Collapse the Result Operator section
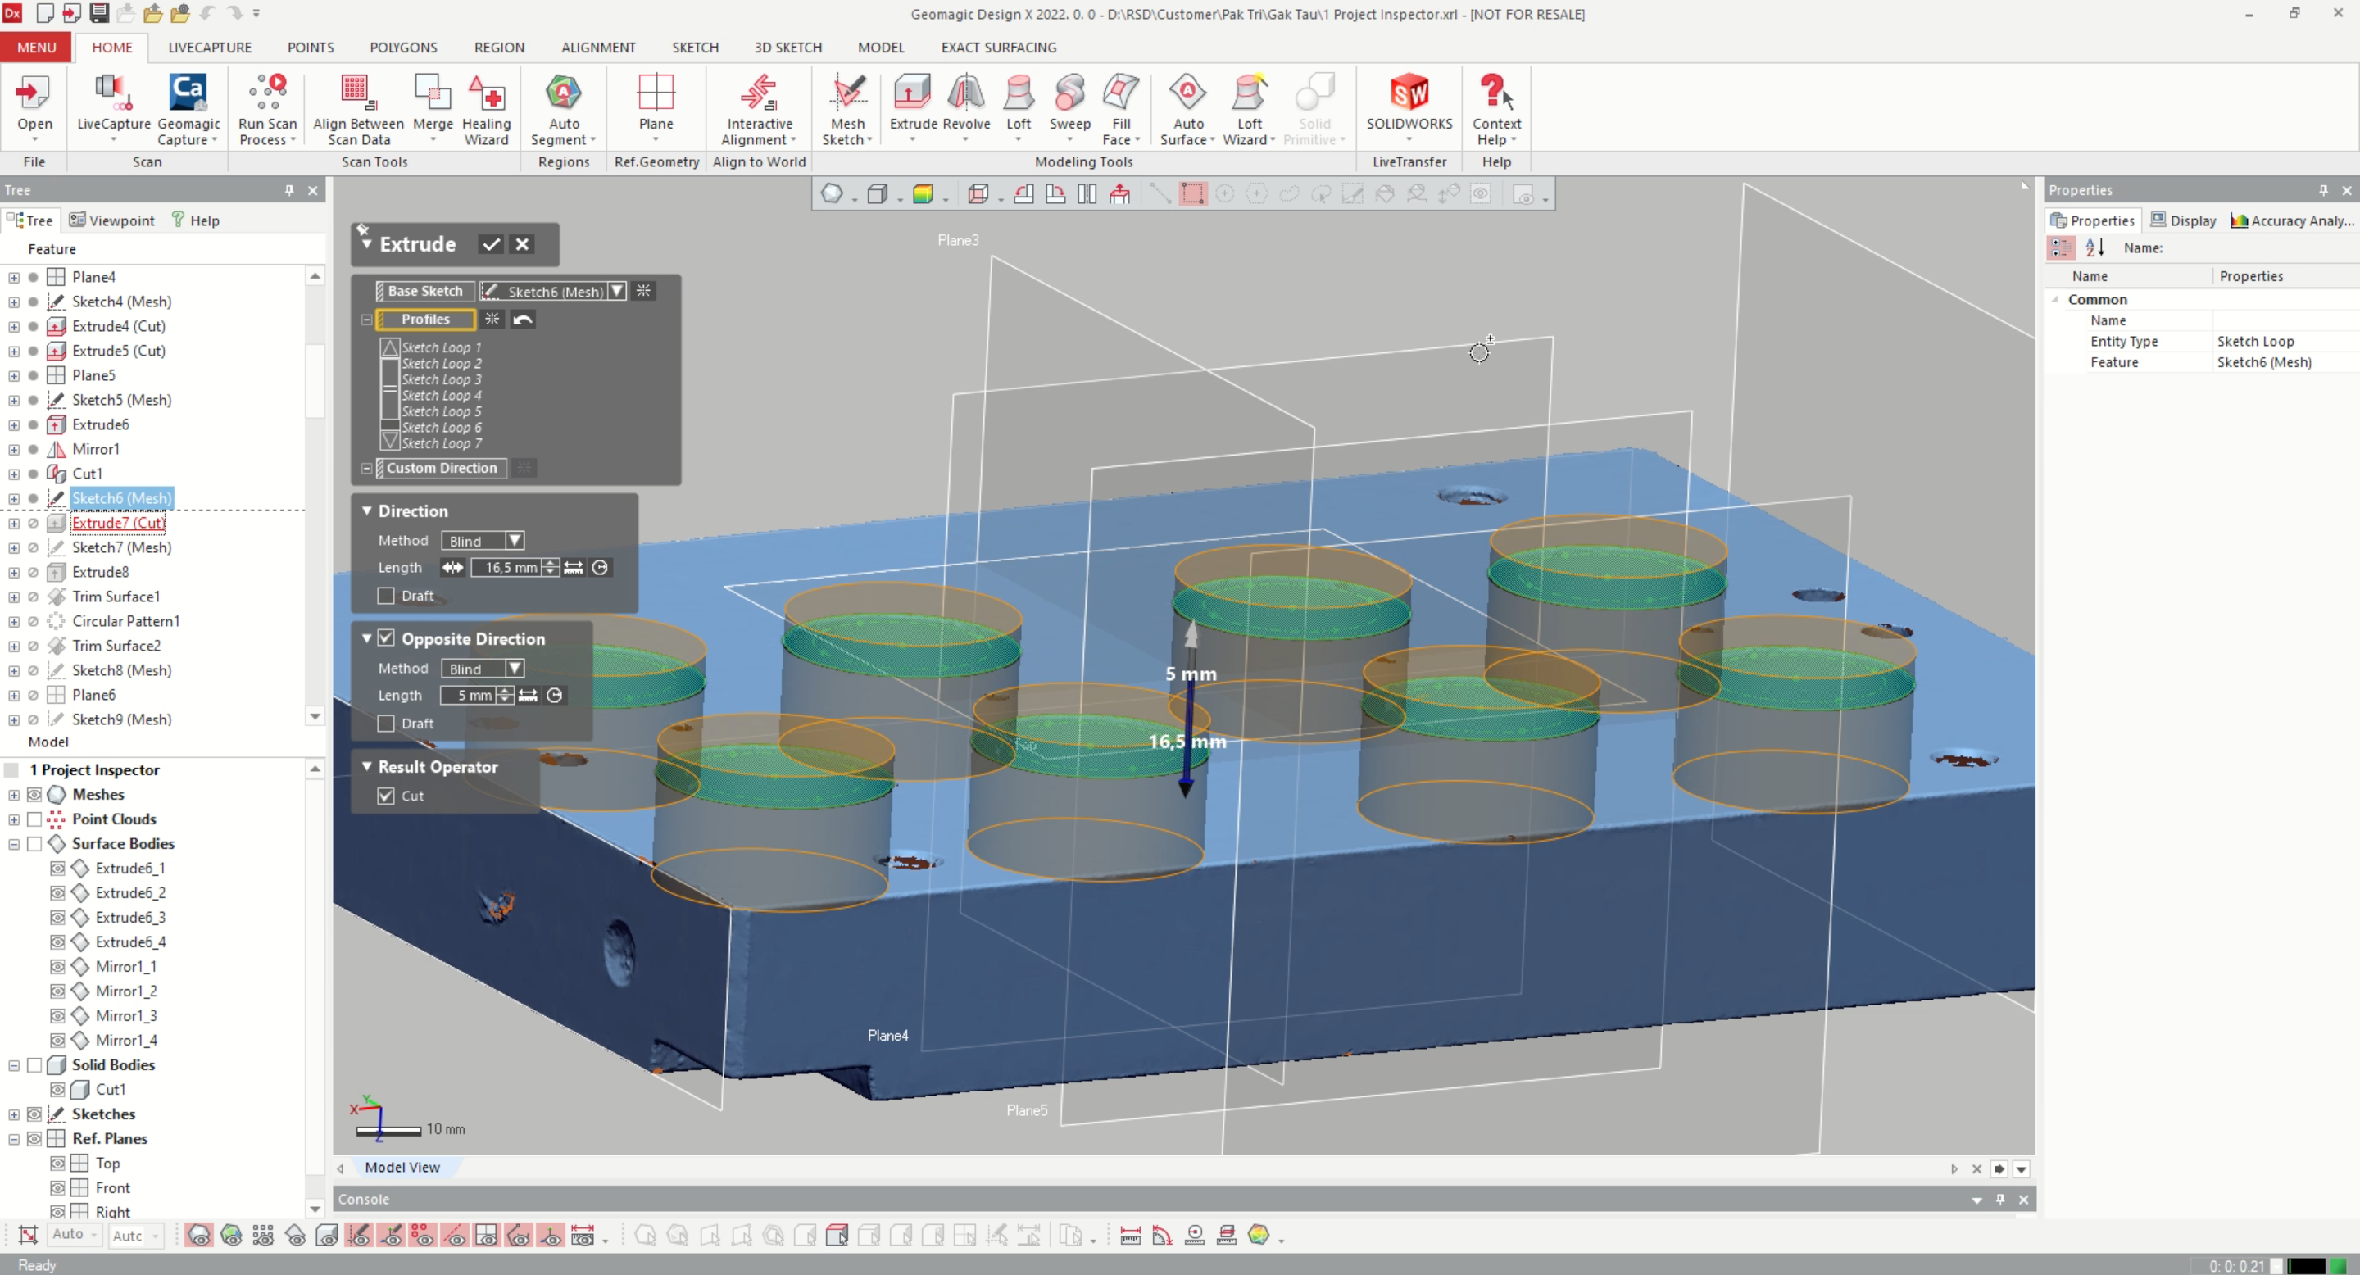This screenshot has width=2360, height=1275. click(x=366, y=767)
